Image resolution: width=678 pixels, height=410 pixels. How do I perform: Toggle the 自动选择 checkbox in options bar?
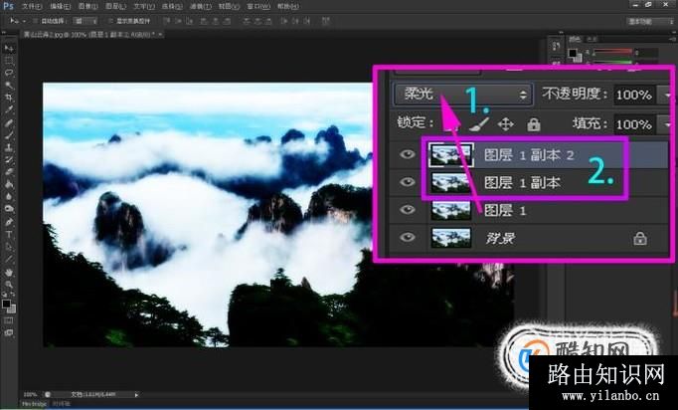click(x=35, y=20)
